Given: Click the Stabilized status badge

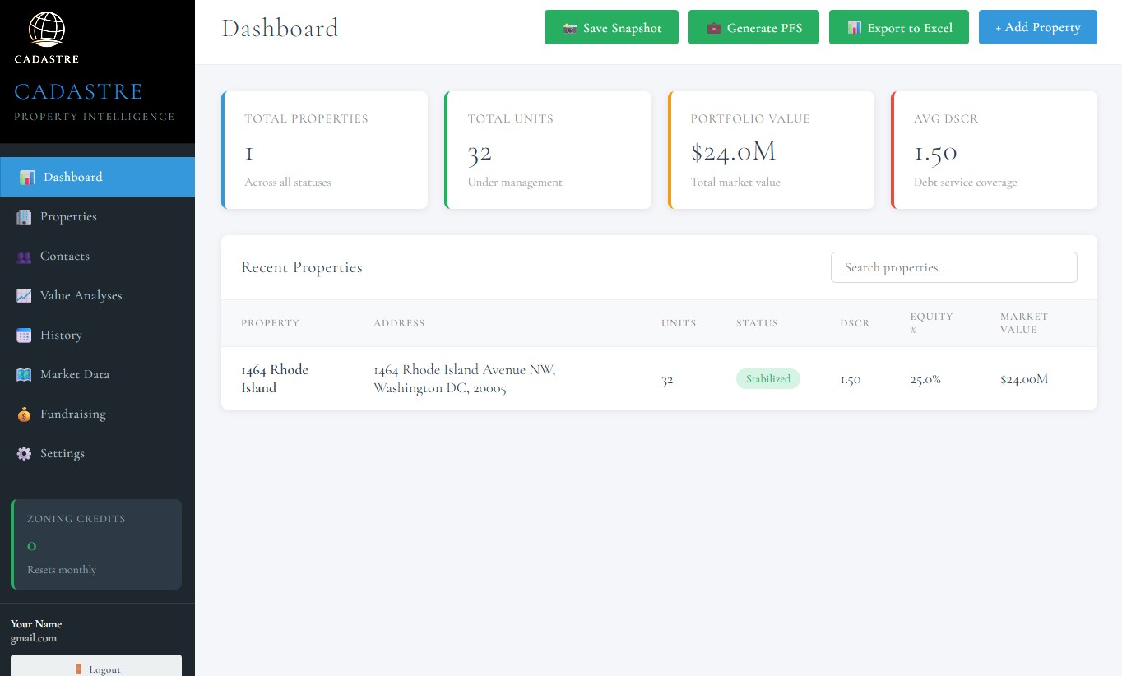Looking at the screenshot, I should pyautogui.click(x=767, y=378).
